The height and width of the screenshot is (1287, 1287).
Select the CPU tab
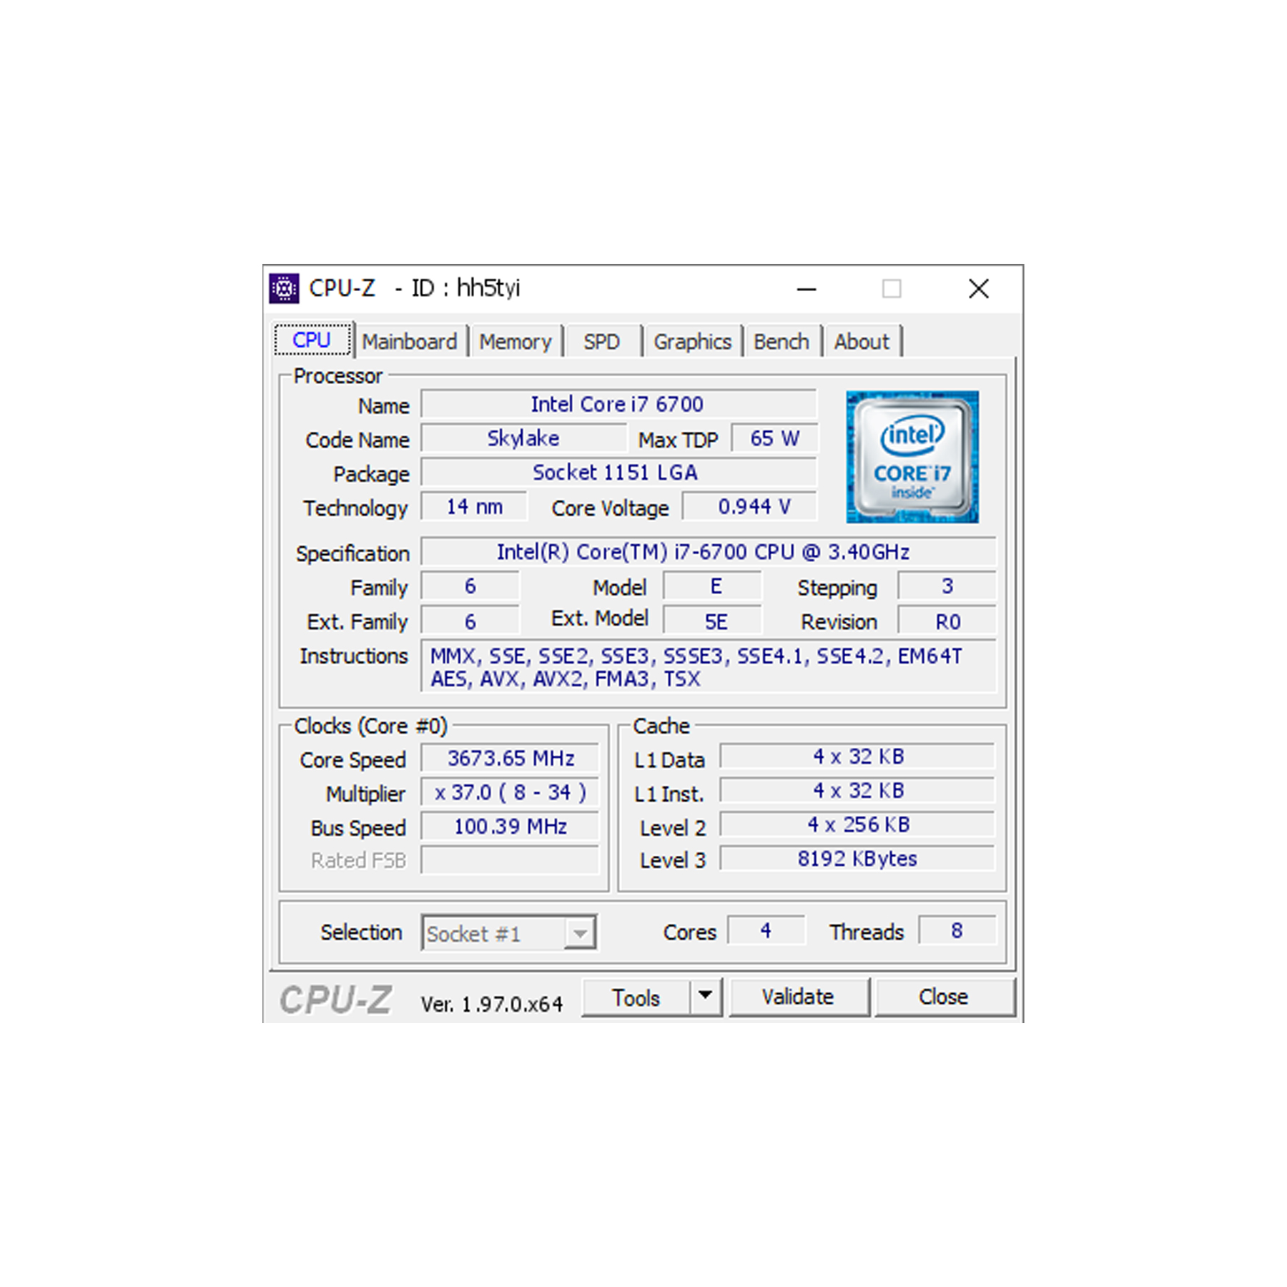pos(312,340)
